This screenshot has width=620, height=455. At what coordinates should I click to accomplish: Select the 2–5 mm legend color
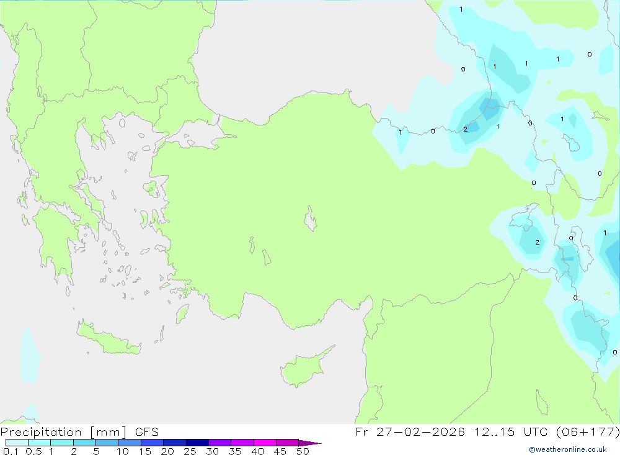(x=84, y=443)
